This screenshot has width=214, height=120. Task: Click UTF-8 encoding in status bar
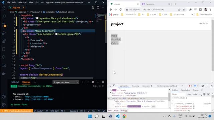(83, 111)
